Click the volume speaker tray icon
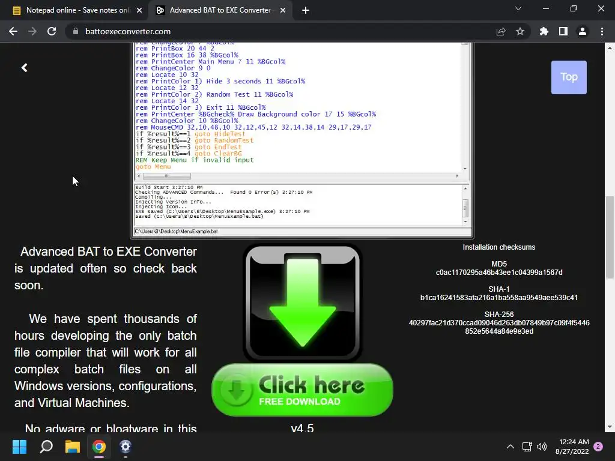 (542, 447)
